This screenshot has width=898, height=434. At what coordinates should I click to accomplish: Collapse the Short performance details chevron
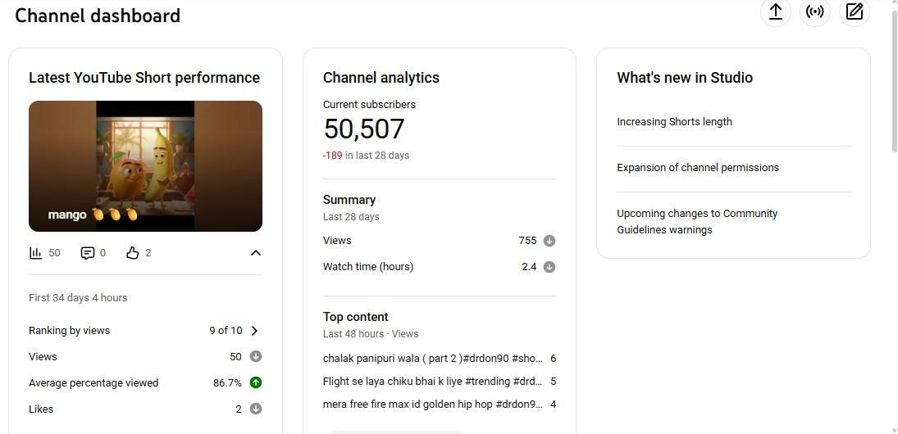click(256, 253)
